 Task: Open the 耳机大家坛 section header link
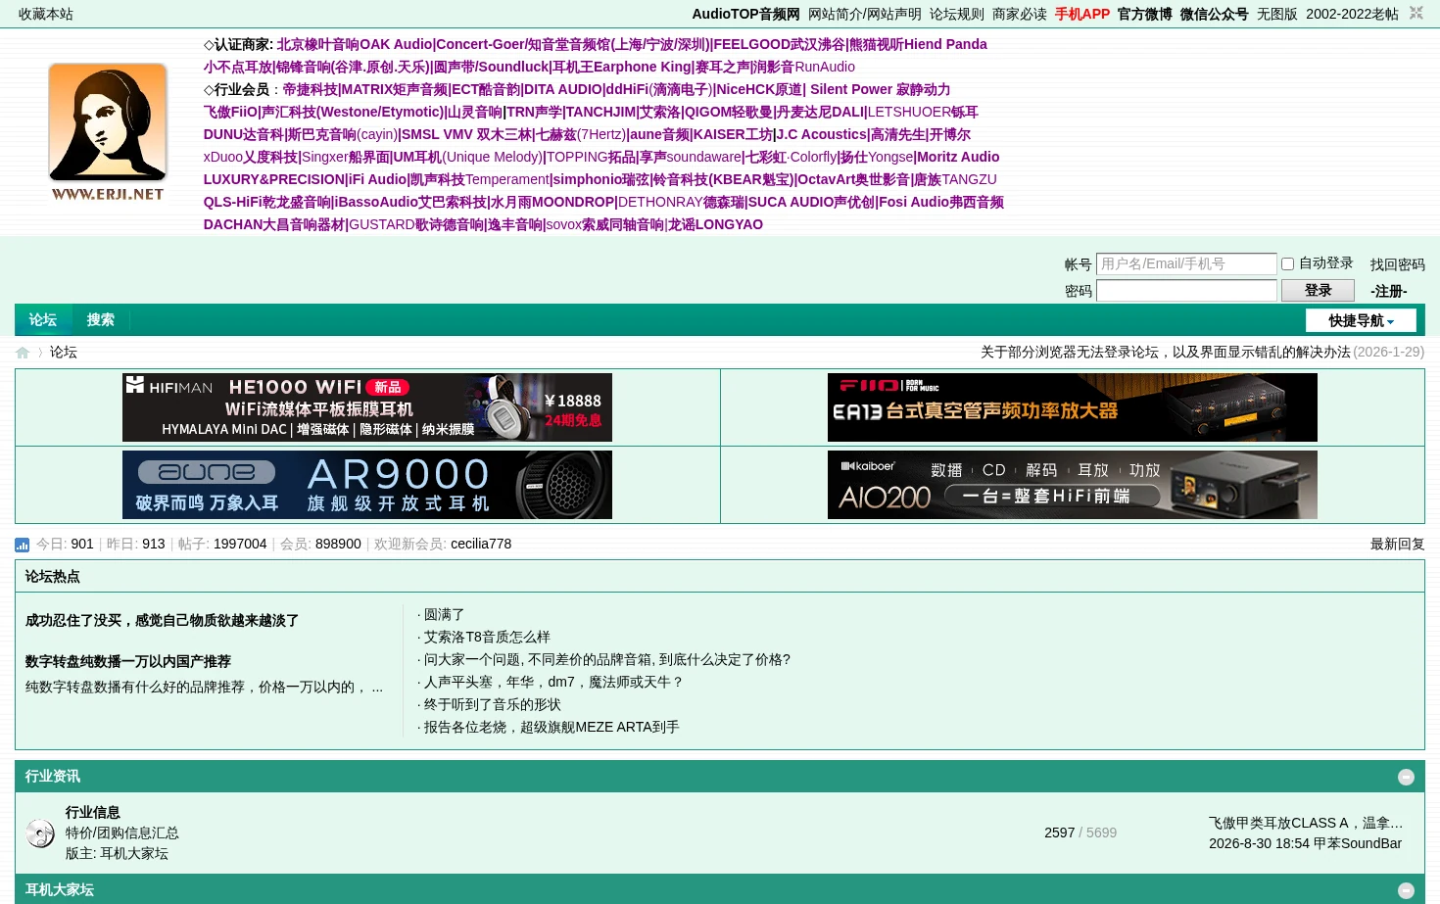60,889
